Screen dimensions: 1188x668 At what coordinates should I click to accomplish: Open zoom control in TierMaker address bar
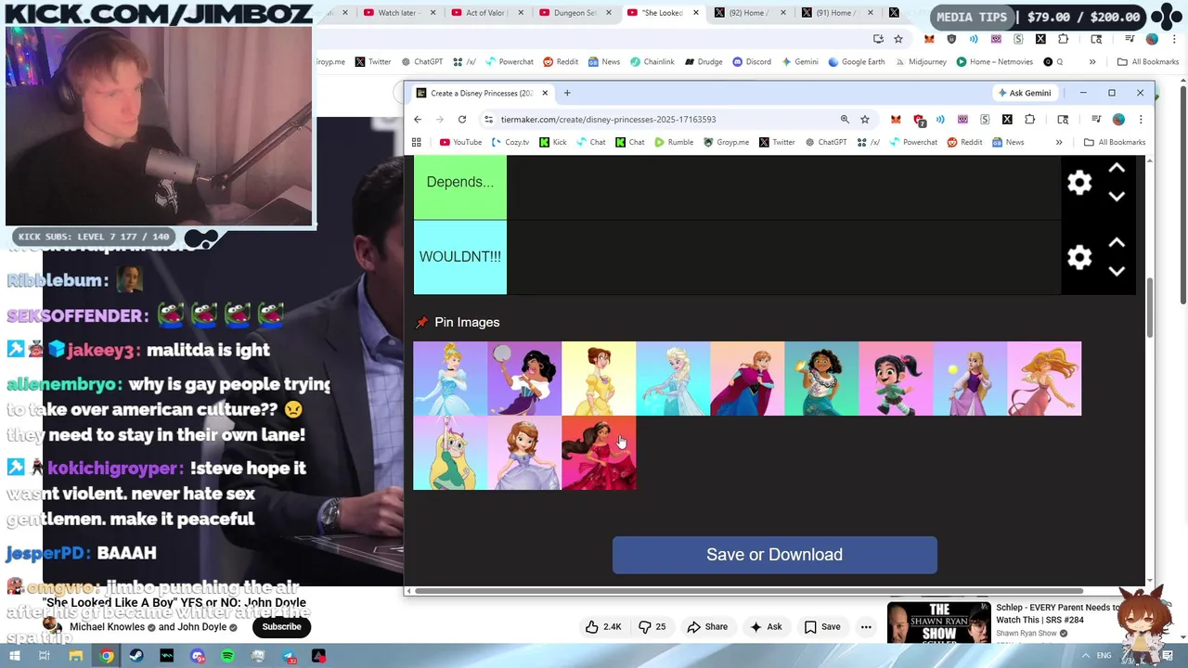tap(845, 119)
